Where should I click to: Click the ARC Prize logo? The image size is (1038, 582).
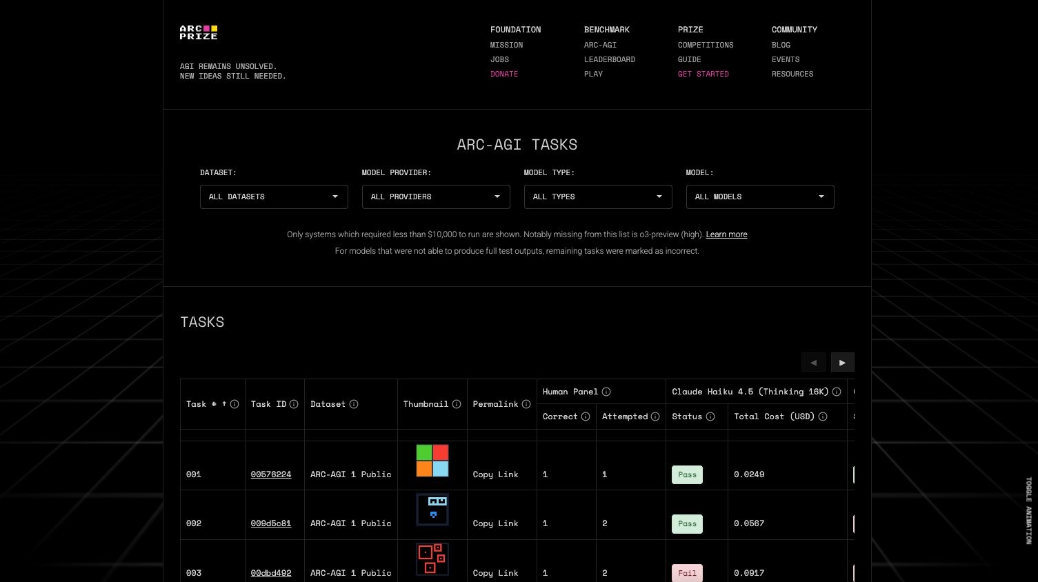click(x=199, y=32)
